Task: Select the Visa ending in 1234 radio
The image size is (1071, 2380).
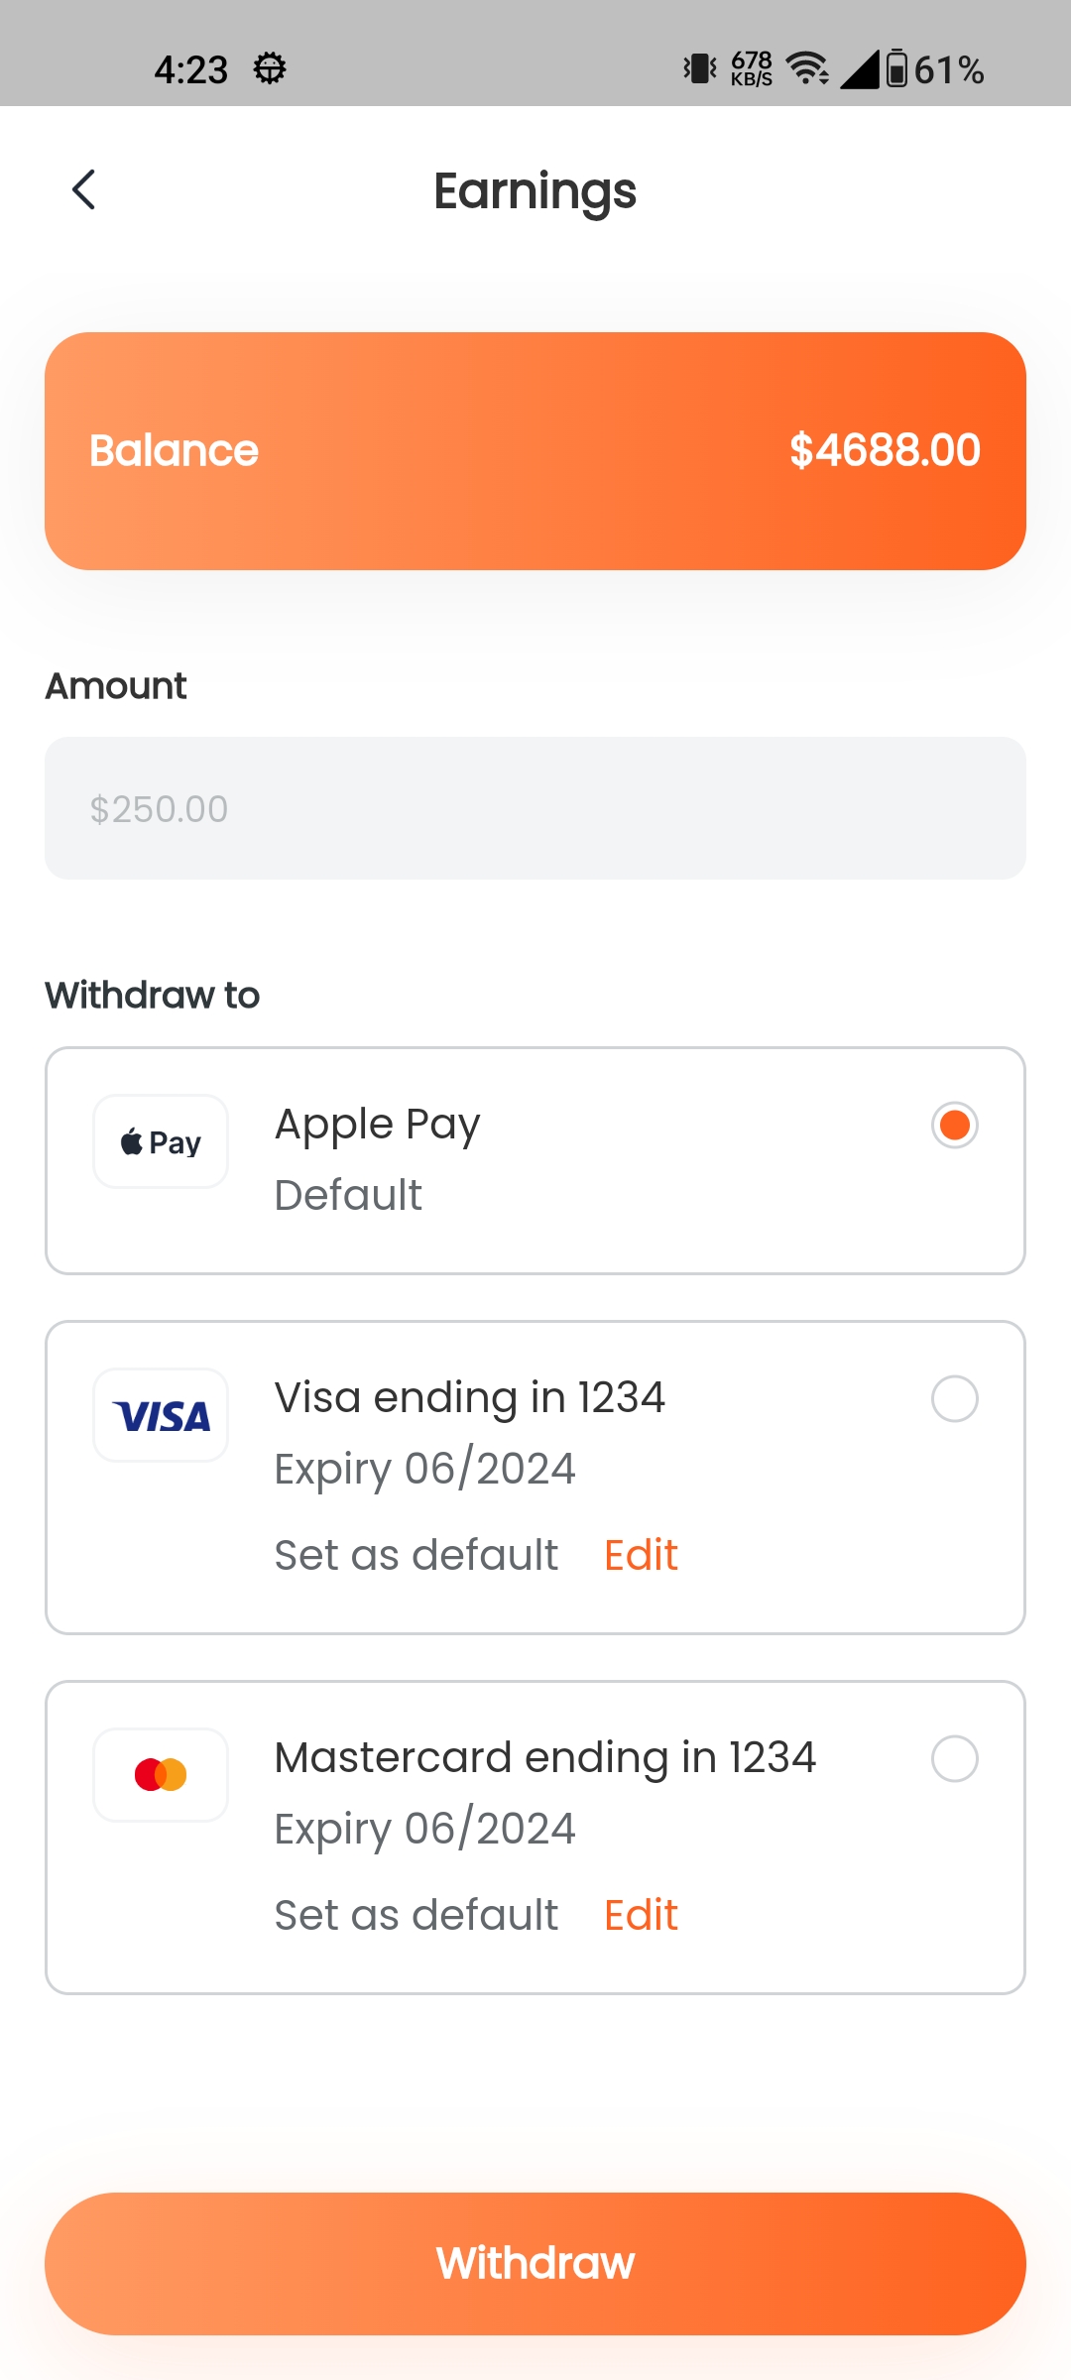Action: [x=954, y=1399]
